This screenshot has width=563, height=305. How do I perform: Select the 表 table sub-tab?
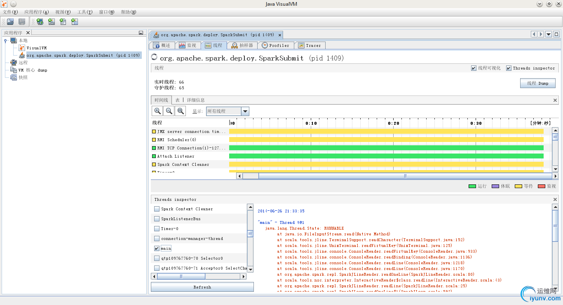coord(178,100)
